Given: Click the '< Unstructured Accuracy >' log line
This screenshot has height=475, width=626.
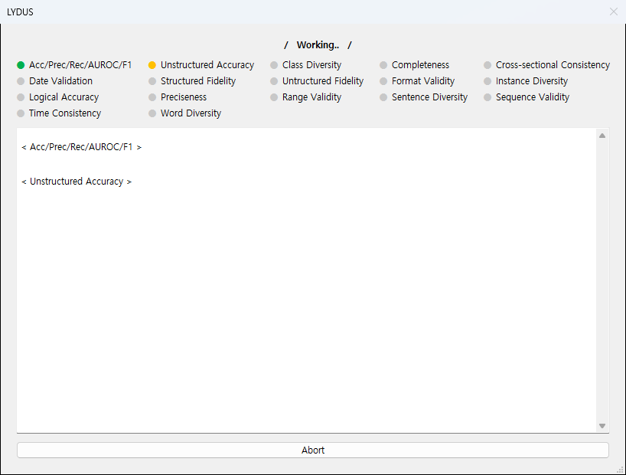Looking at the screenshot, I should click(77, 182).
